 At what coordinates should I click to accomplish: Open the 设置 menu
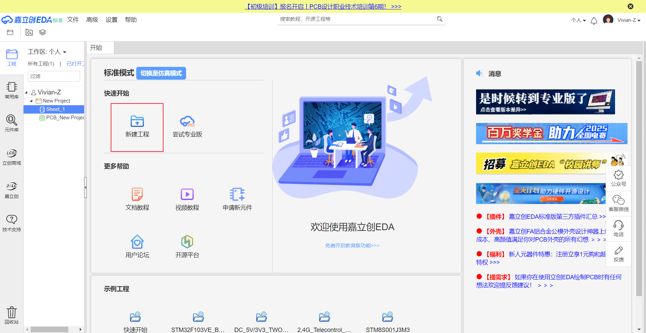tap(111, 20)
